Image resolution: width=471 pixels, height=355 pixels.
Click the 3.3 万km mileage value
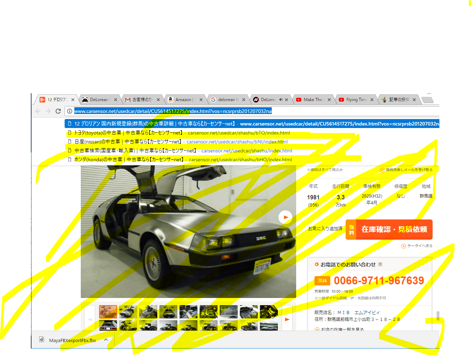click(341, 201)
